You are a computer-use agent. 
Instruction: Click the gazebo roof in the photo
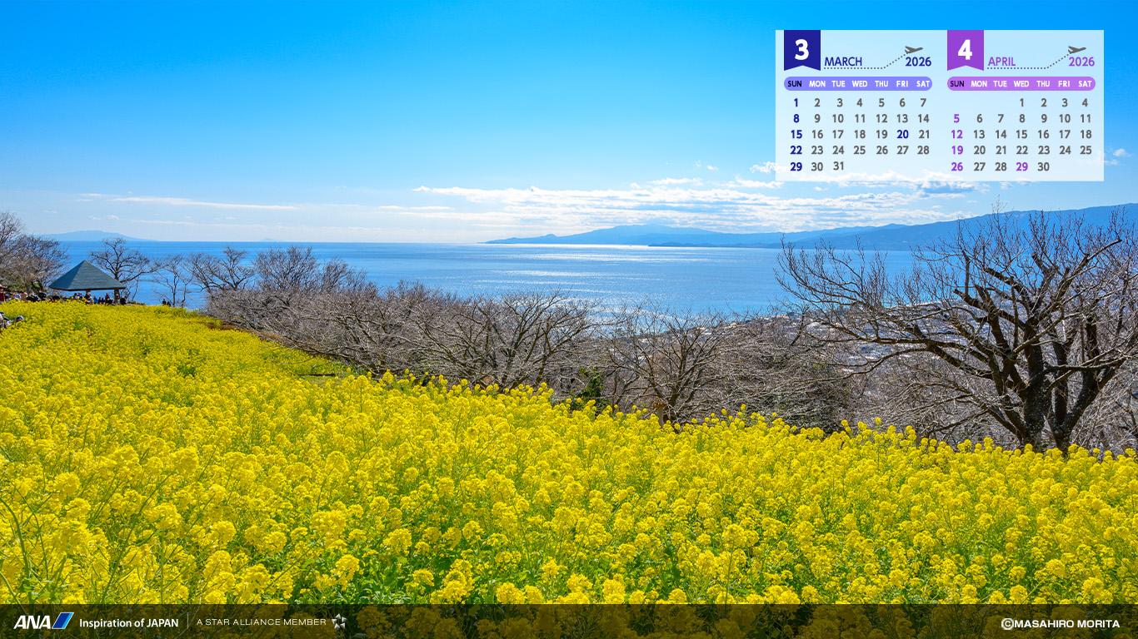pos(86,275)
